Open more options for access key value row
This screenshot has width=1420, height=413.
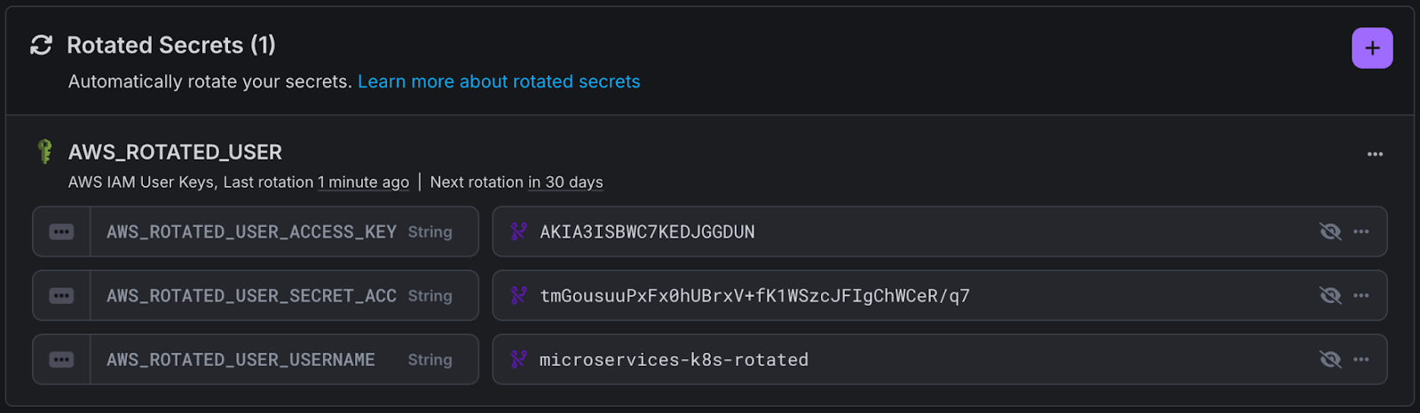click(1361, 232)
